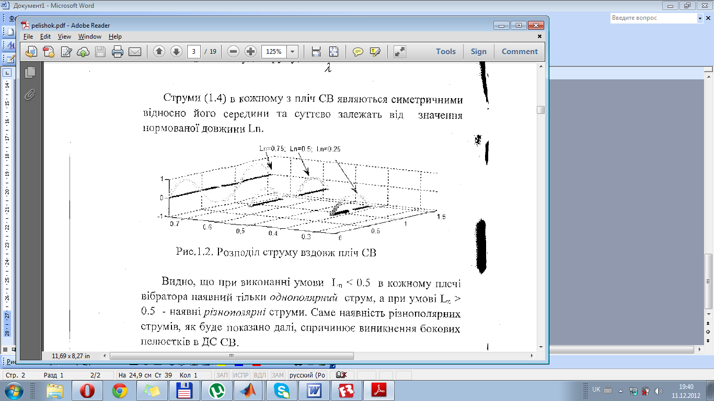
Task: Click the spelling check book icon in status bar
Action: click(x=341, y=375)
